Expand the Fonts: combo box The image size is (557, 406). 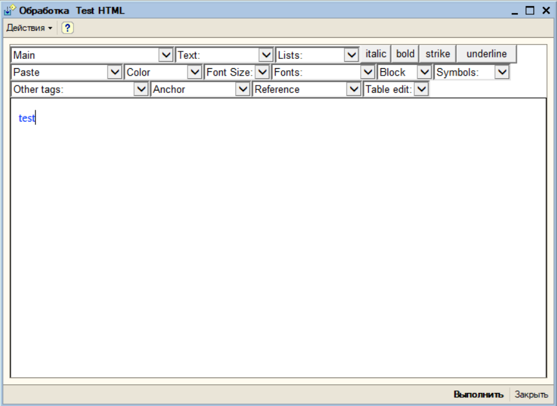point(324,72)
